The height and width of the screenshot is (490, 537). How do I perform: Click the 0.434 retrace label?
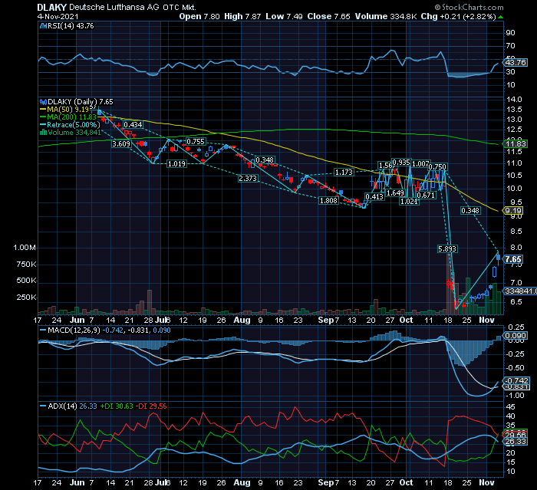(x=133, y=125)
